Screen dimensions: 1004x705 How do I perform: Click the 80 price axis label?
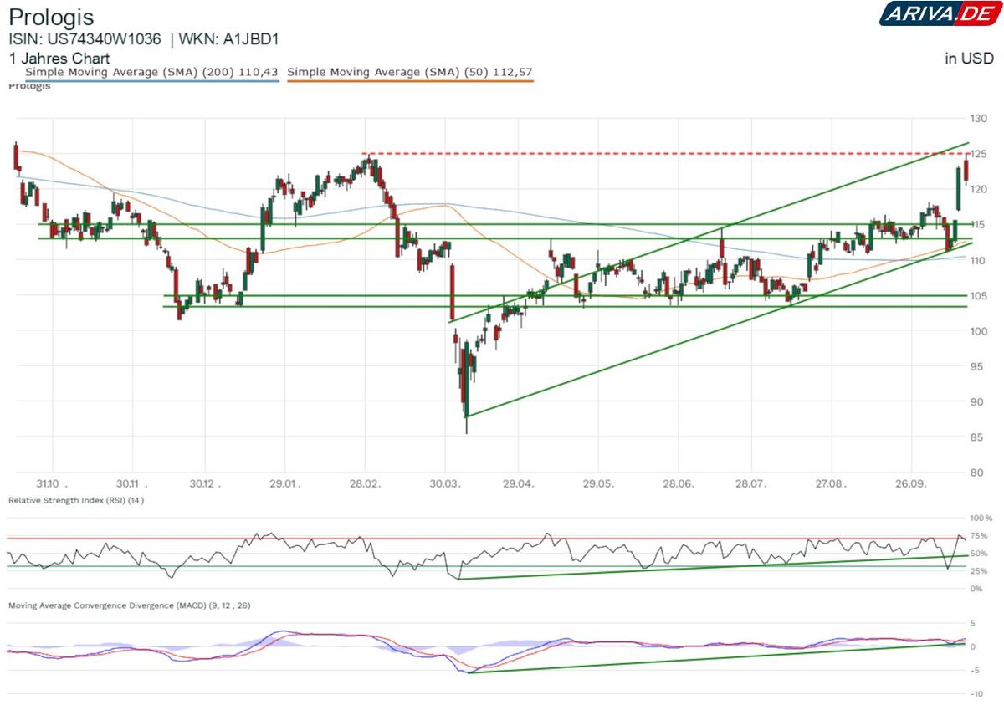pyautogui.click(x=976, y=473)
